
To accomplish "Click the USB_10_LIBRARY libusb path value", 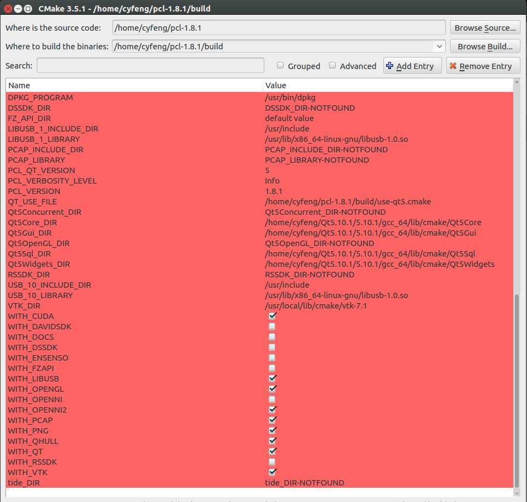I will point(336,295).
